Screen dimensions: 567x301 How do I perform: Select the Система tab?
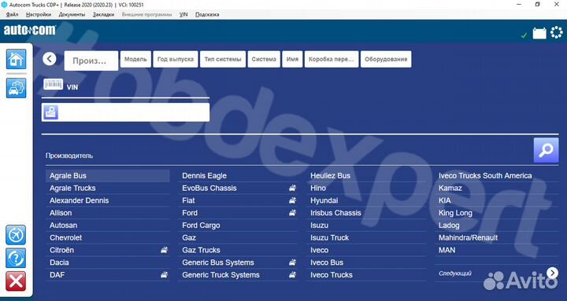pos(264,59)
